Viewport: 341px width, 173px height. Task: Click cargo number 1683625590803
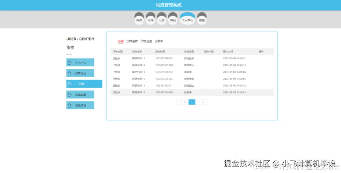coord(164,58)
